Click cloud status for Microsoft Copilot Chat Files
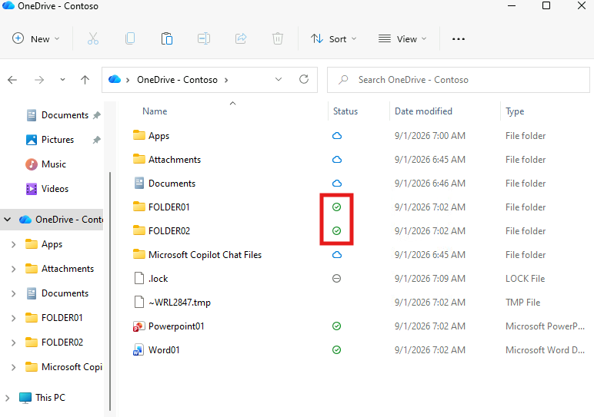 (x=337, y=255)
